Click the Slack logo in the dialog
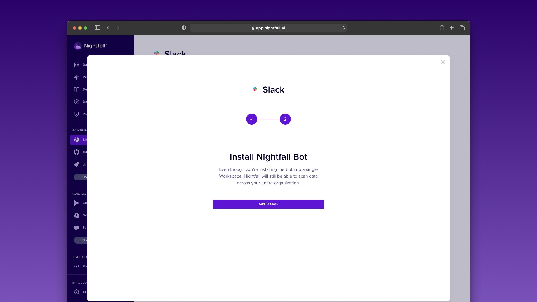537x302 pixels. [255, 89]
